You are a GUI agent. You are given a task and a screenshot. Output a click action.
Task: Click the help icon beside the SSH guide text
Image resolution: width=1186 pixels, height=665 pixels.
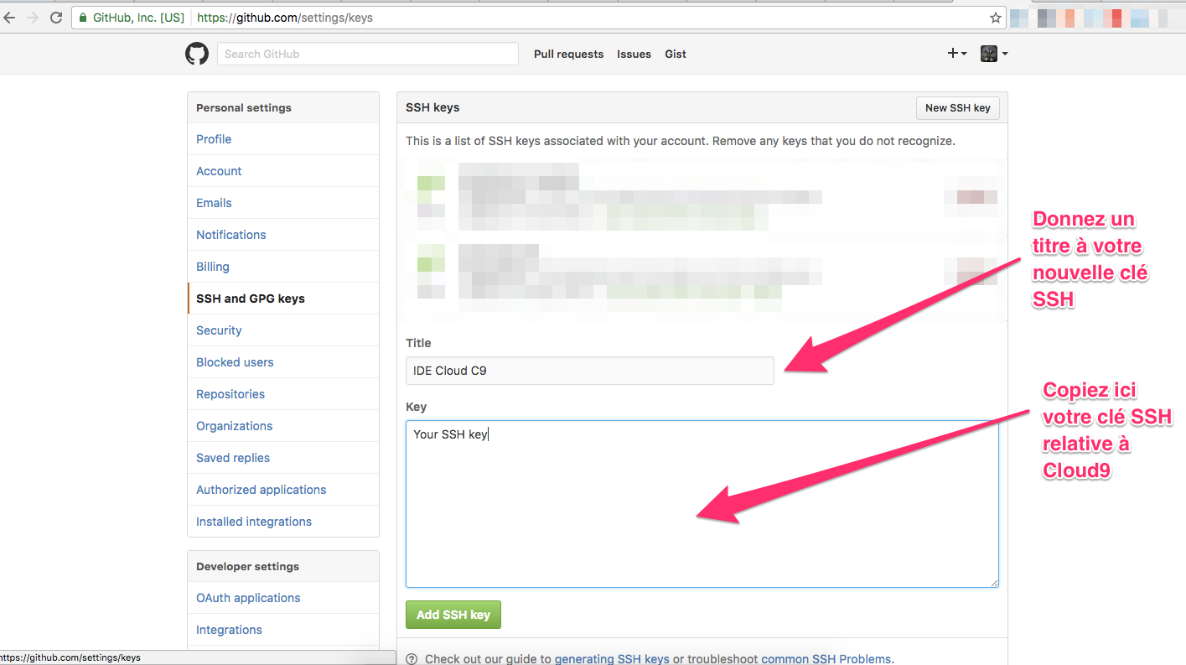click(x=412, y=659)
